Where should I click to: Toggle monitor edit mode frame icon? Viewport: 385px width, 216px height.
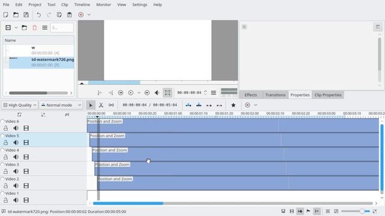pos(167,92)
